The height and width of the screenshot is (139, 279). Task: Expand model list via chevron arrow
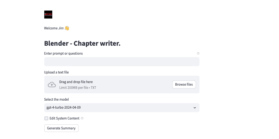click(x=195, y=108)
